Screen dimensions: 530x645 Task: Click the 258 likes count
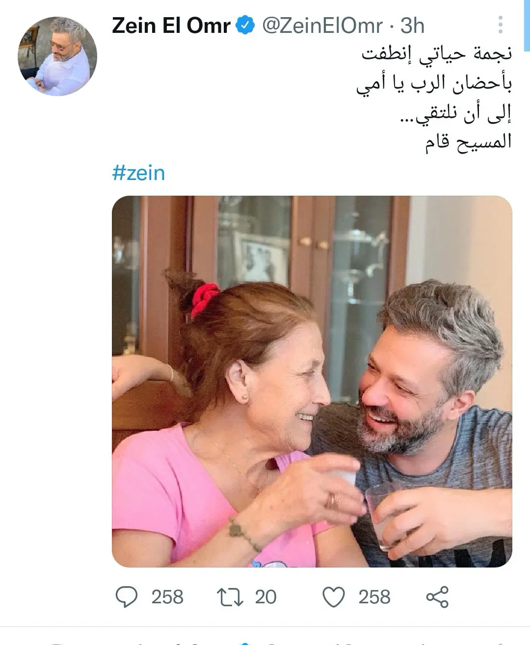pyautogui.click(x=374, y=597)
